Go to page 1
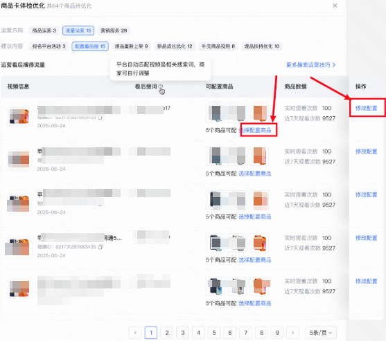Screen dimensions: 386x341 [151, 333]
